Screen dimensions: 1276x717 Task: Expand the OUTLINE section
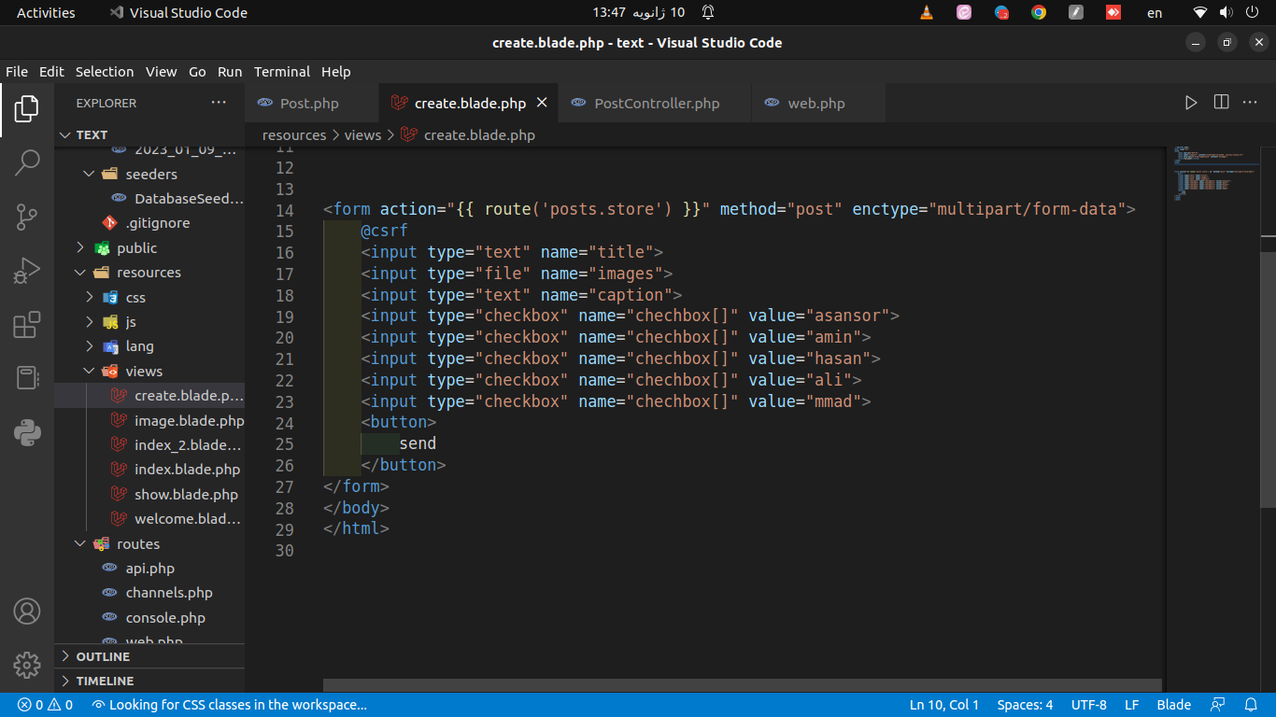pyautogui.click(x=149, y=656)
